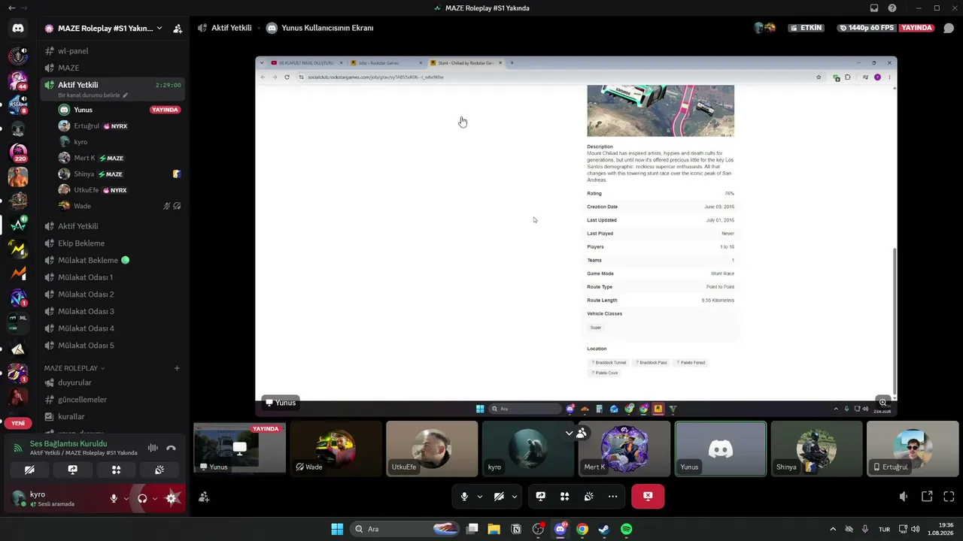
Task: Share your screen in call controls
Action: point(540,497)
